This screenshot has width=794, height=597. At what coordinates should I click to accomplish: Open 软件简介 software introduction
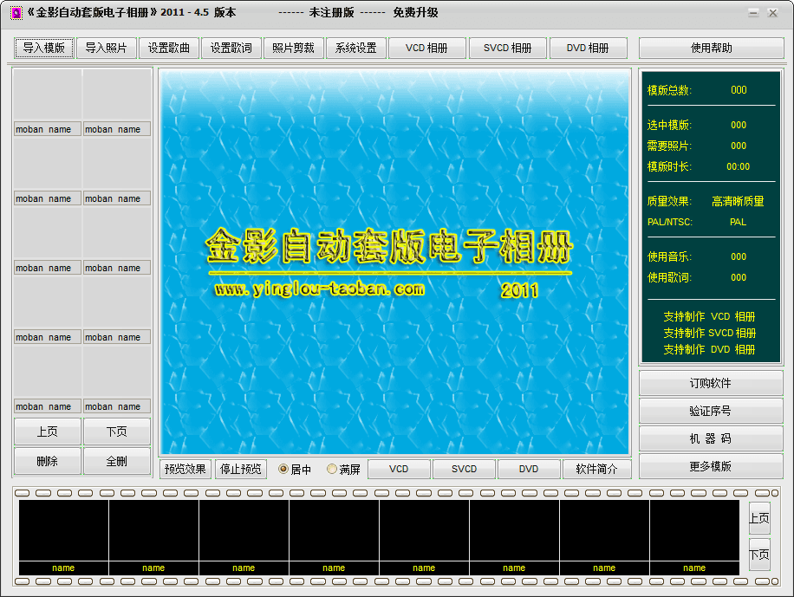pos(596,469)
